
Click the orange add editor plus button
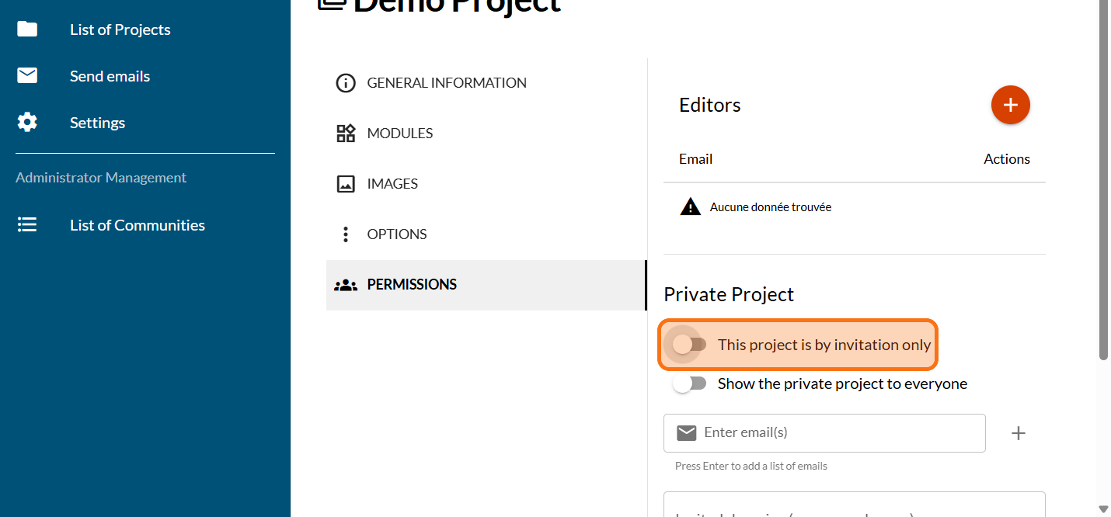(1010, 105)
